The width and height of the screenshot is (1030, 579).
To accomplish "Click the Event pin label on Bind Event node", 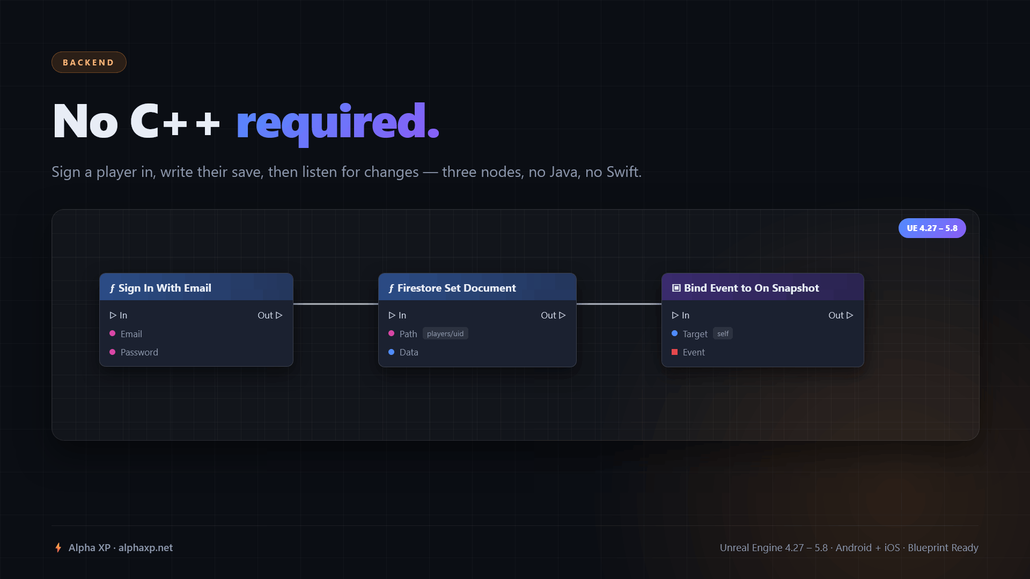I will pos(694,352).
